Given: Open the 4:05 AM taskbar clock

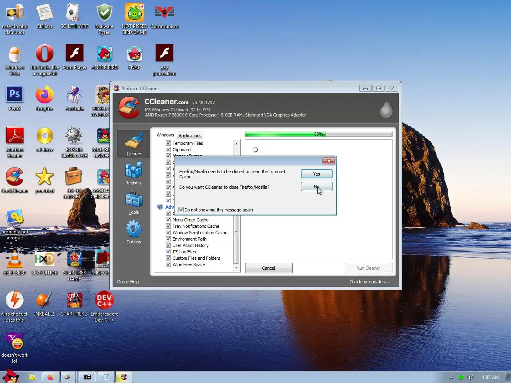Looking at the screenshot, I should pyautogui.click(x=491, y=377).
